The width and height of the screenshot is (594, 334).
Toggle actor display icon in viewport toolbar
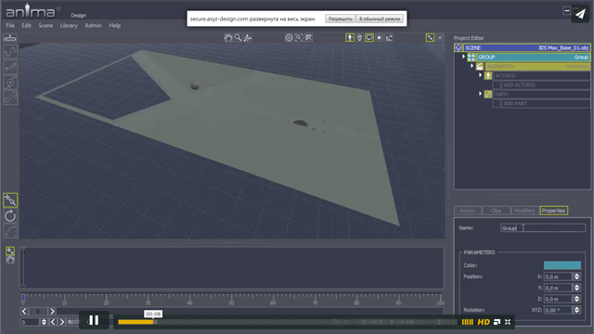click(350, 37)
